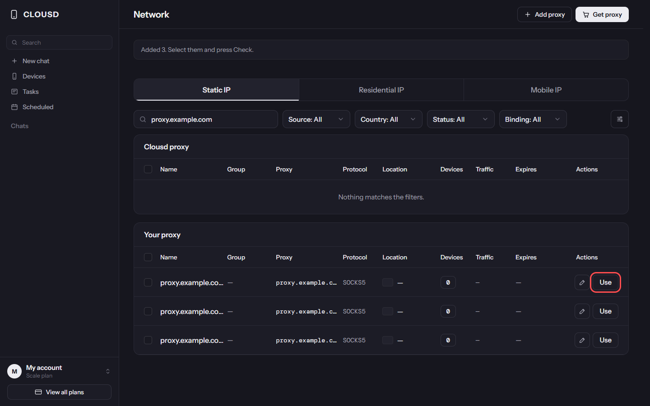
Task: Click the Chats section label
Action: tap(19, 126)
